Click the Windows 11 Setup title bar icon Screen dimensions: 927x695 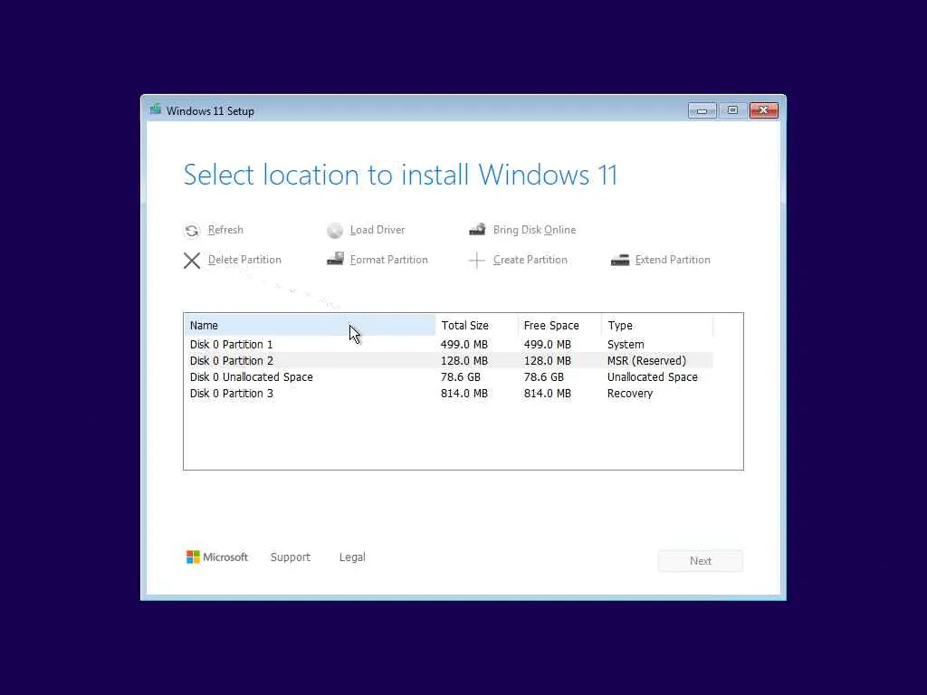(x=156, y=109)
